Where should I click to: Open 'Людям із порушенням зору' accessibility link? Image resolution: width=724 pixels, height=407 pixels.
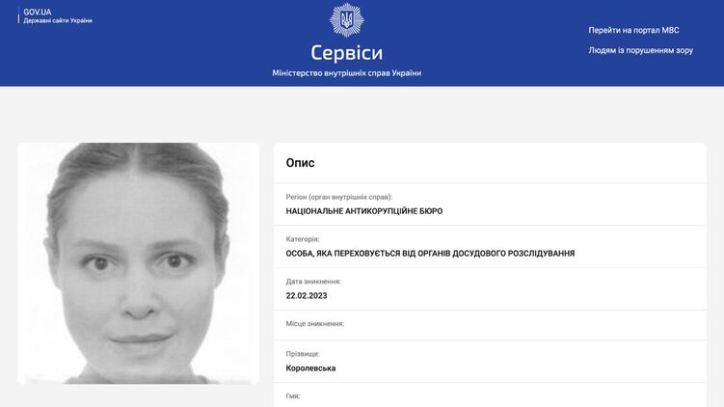640,50
